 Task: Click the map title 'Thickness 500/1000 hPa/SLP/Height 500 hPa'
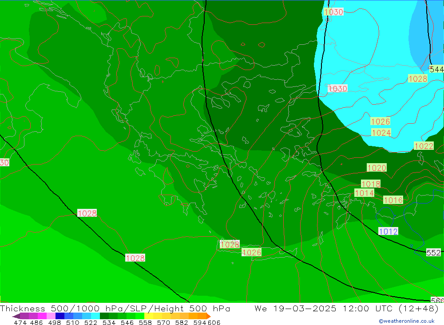click(x=115, y=308)
